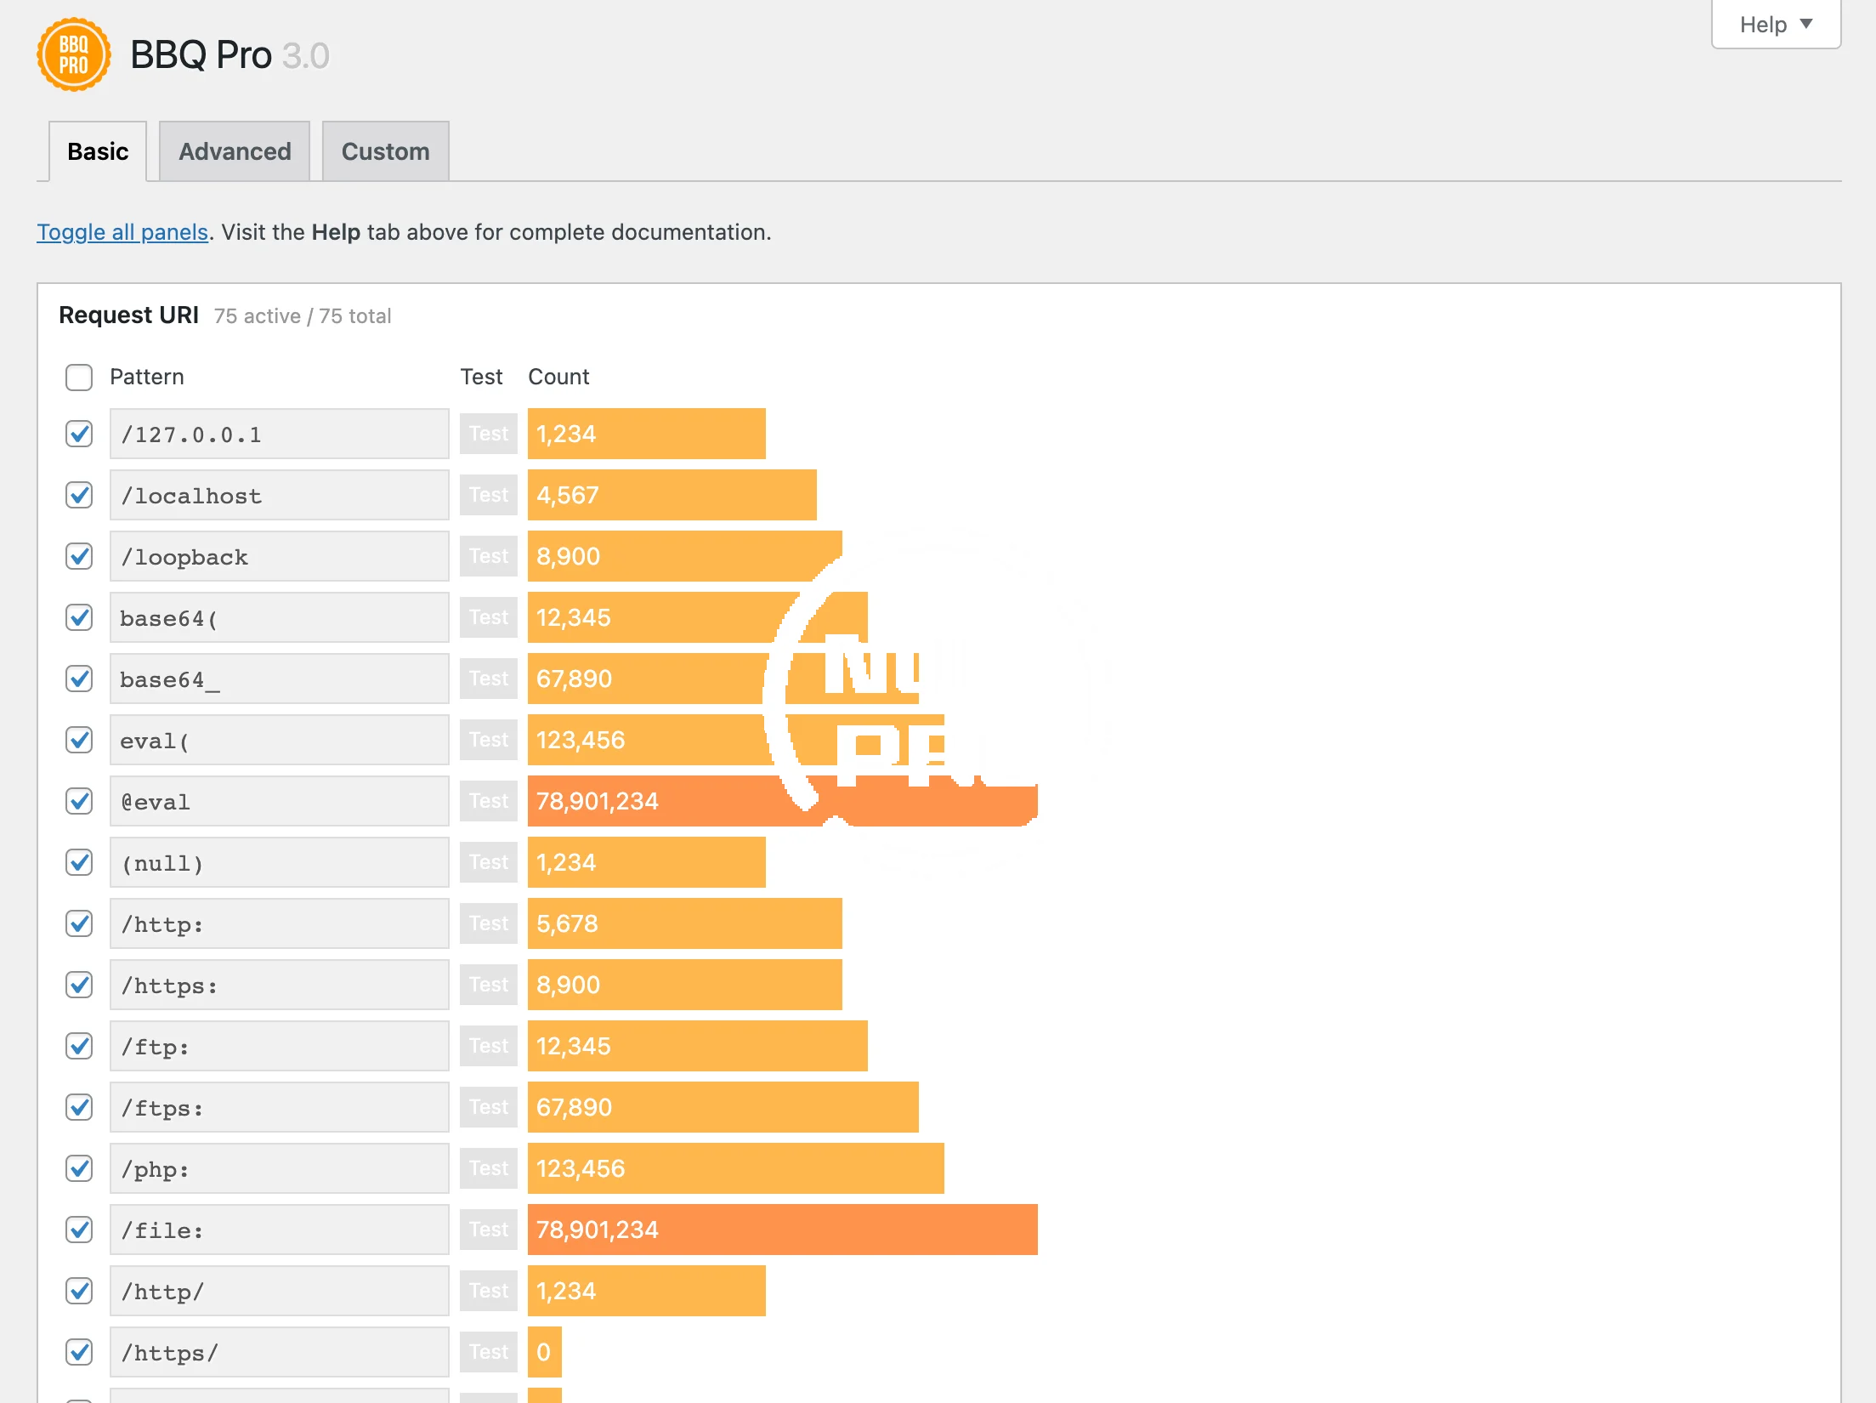
Task: Click the BBQ Pro orange logo icon
Action: click(74, 55)
